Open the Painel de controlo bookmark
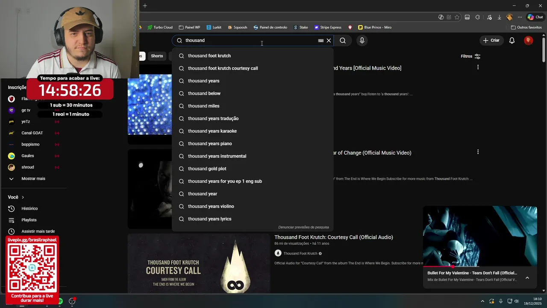The image size is (547, 308). (x=270, y=27)
